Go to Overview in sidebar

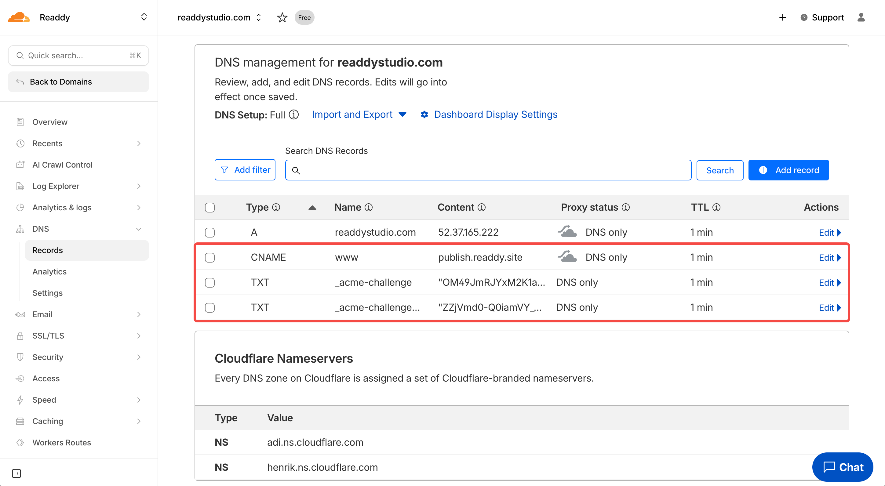(50, 122)
